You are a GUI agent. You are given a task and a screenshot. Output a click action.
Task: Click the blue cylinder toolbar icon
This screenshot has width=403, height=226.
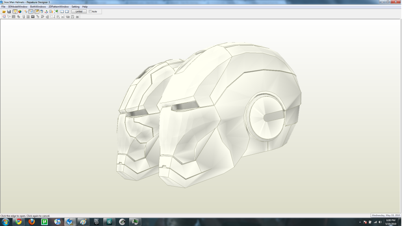pos(41,11)
